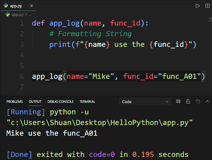This screenshot has width=212, height=160.
Task: Run the Python file with play button
Action: point(197,6)
